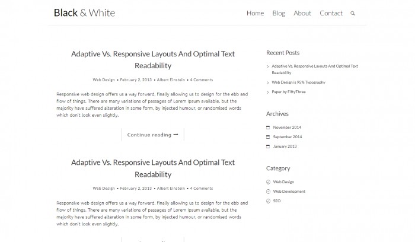This screenshot has width=415, height=242.
Task: Open 4 Comments link in the second post
Action: (202, 188)
